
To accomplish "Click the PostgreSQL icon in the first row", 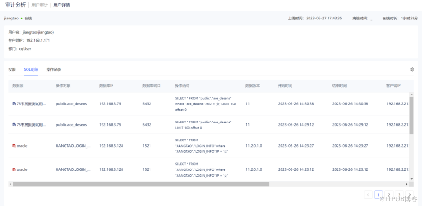I will click(x=14, y=104).
